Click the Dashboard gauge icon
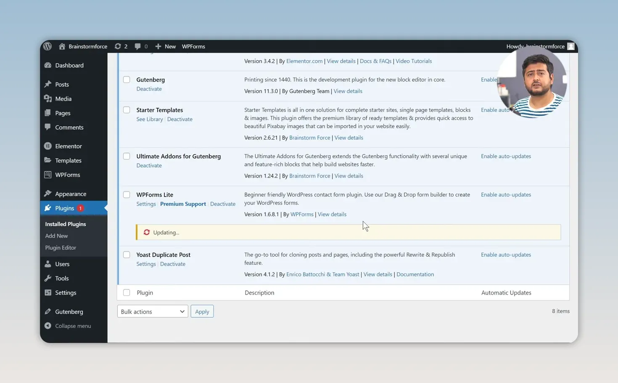The image size is (618, 383). [x=48, y=65]
